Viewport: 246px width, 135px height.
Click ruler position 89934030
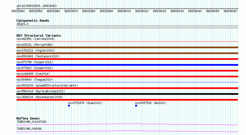[177, 11]
